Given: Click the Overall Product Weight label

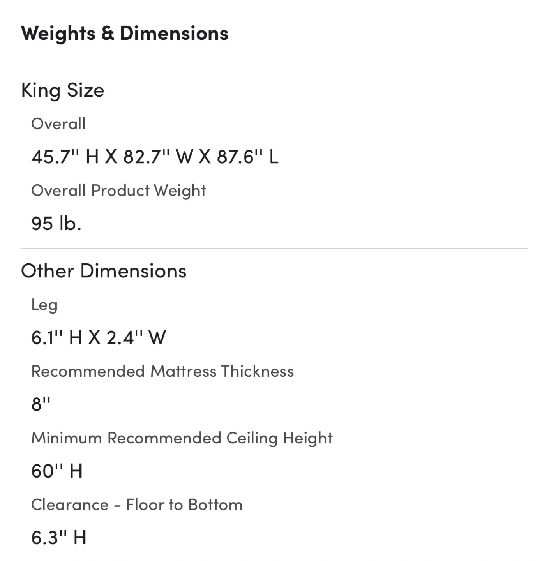Looking at the screenshot, I should click(x=118, y=191).
